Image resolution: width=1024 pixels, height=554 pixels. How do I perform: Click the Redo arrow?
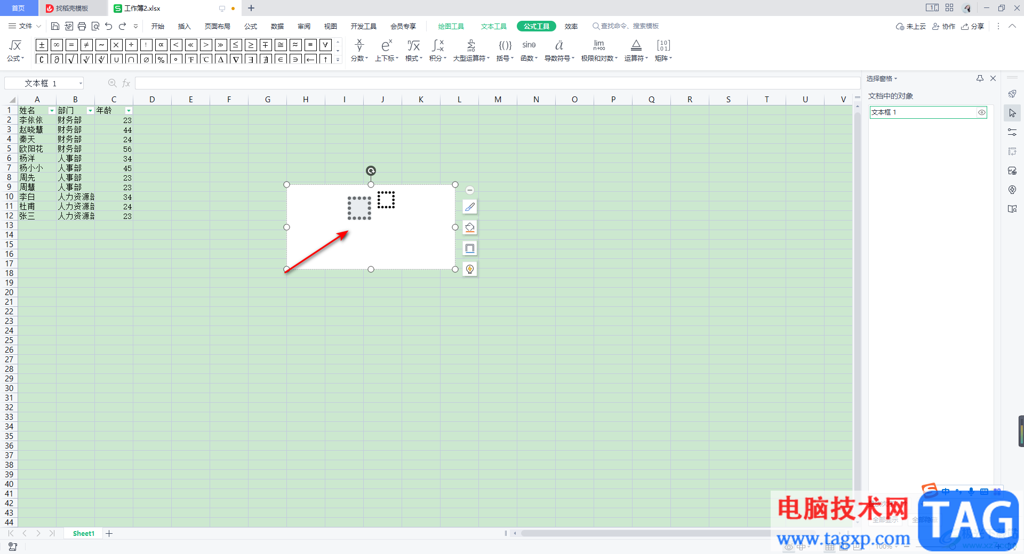(123, 26)
